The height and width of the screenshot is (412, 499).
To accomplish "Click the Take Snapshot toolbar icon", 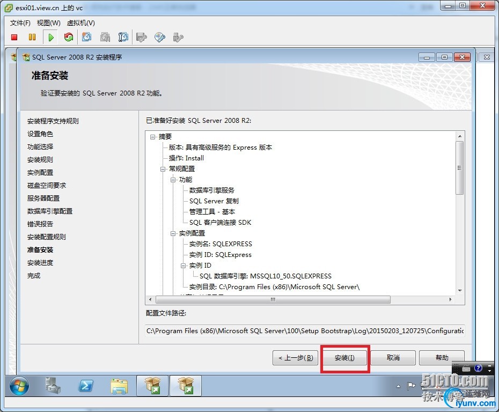I will point(86,37).
